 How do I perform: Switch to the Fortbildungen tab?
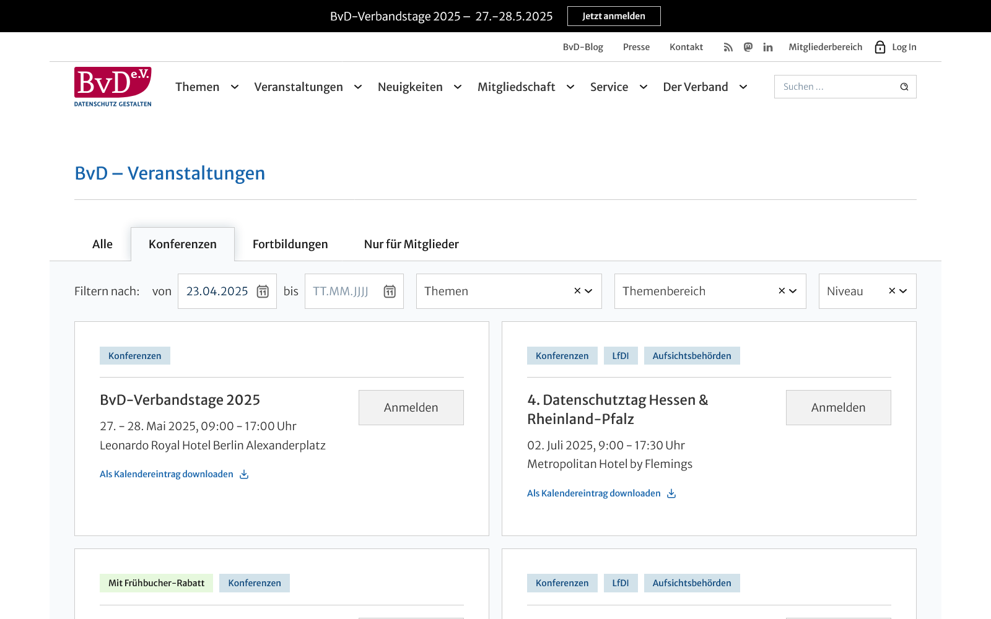click(290, 244)
